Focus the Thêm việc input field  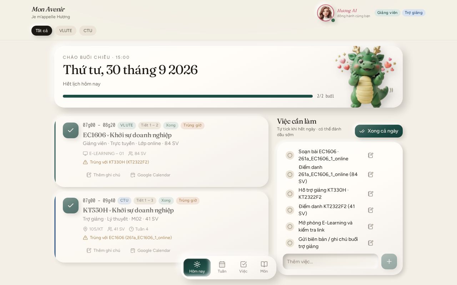331,261
